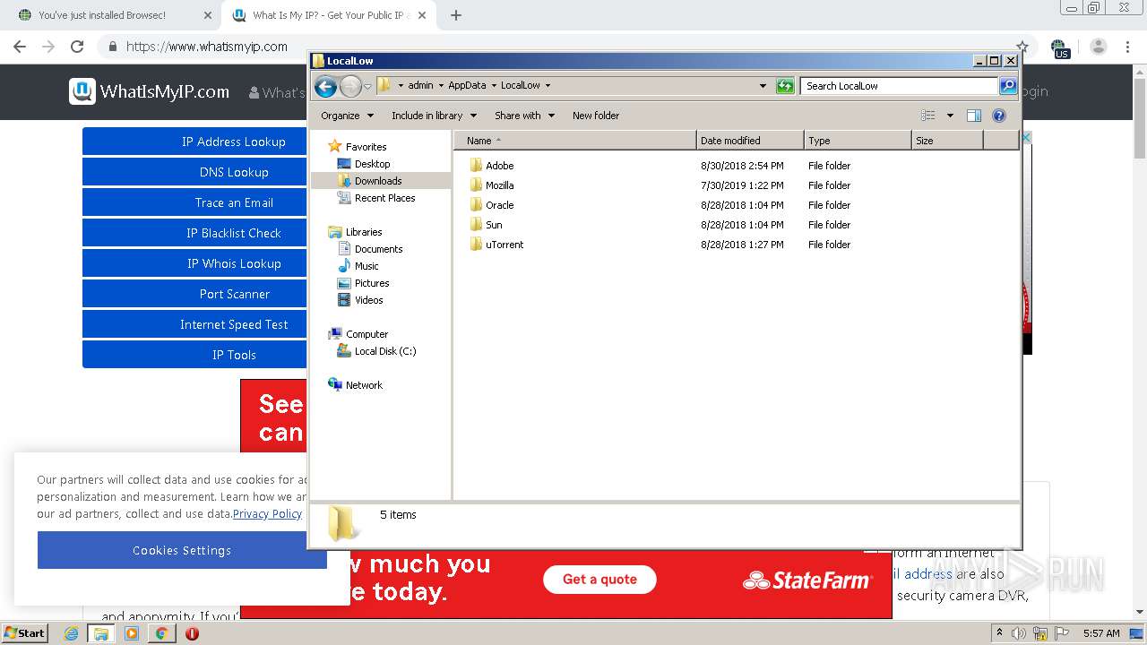Open the view options dropdown arrow
Screen dimensions: 1147x645
(x=950, y=116)
